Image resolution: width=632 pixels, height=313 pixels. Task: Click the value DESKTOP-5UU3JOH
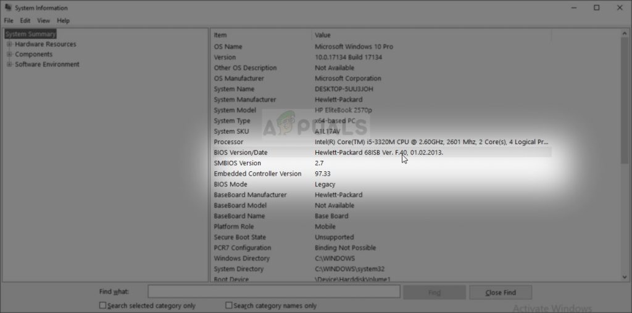tap(344, 89)
